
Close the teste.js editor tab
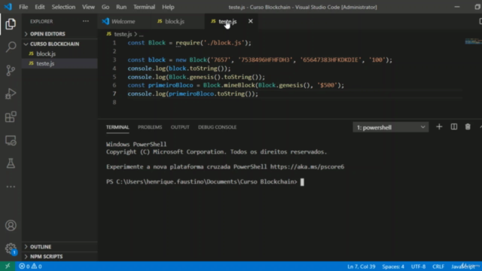tap(251, 21)
